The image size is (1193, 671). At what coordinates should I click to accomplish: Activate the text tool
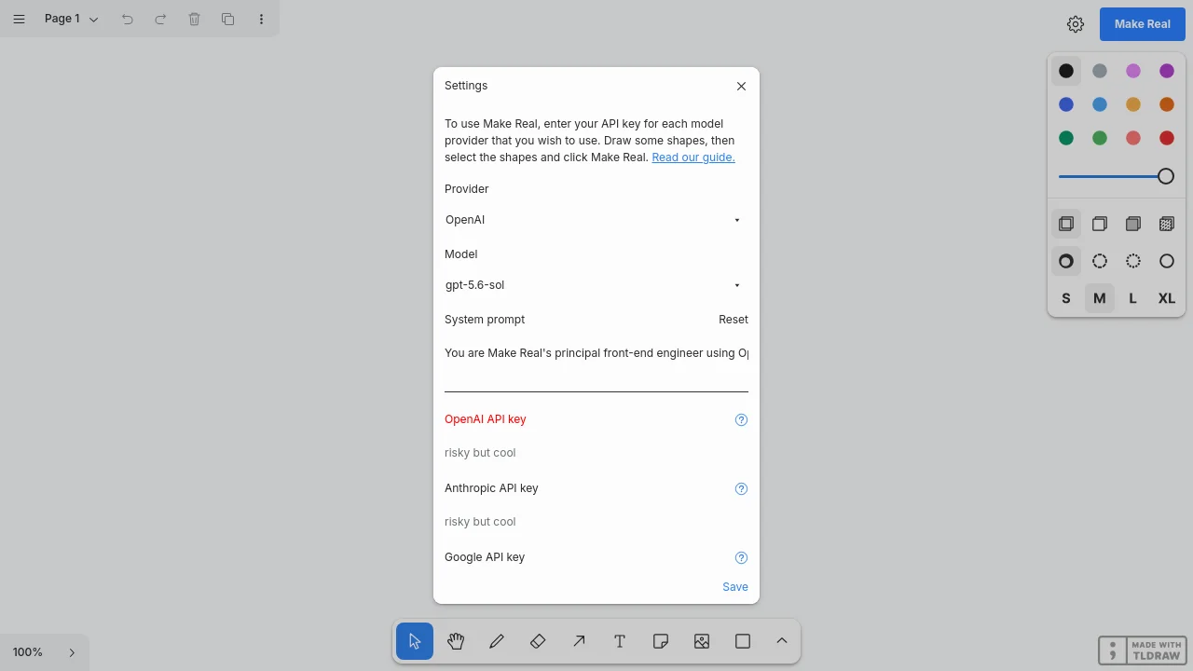(620, 641)
